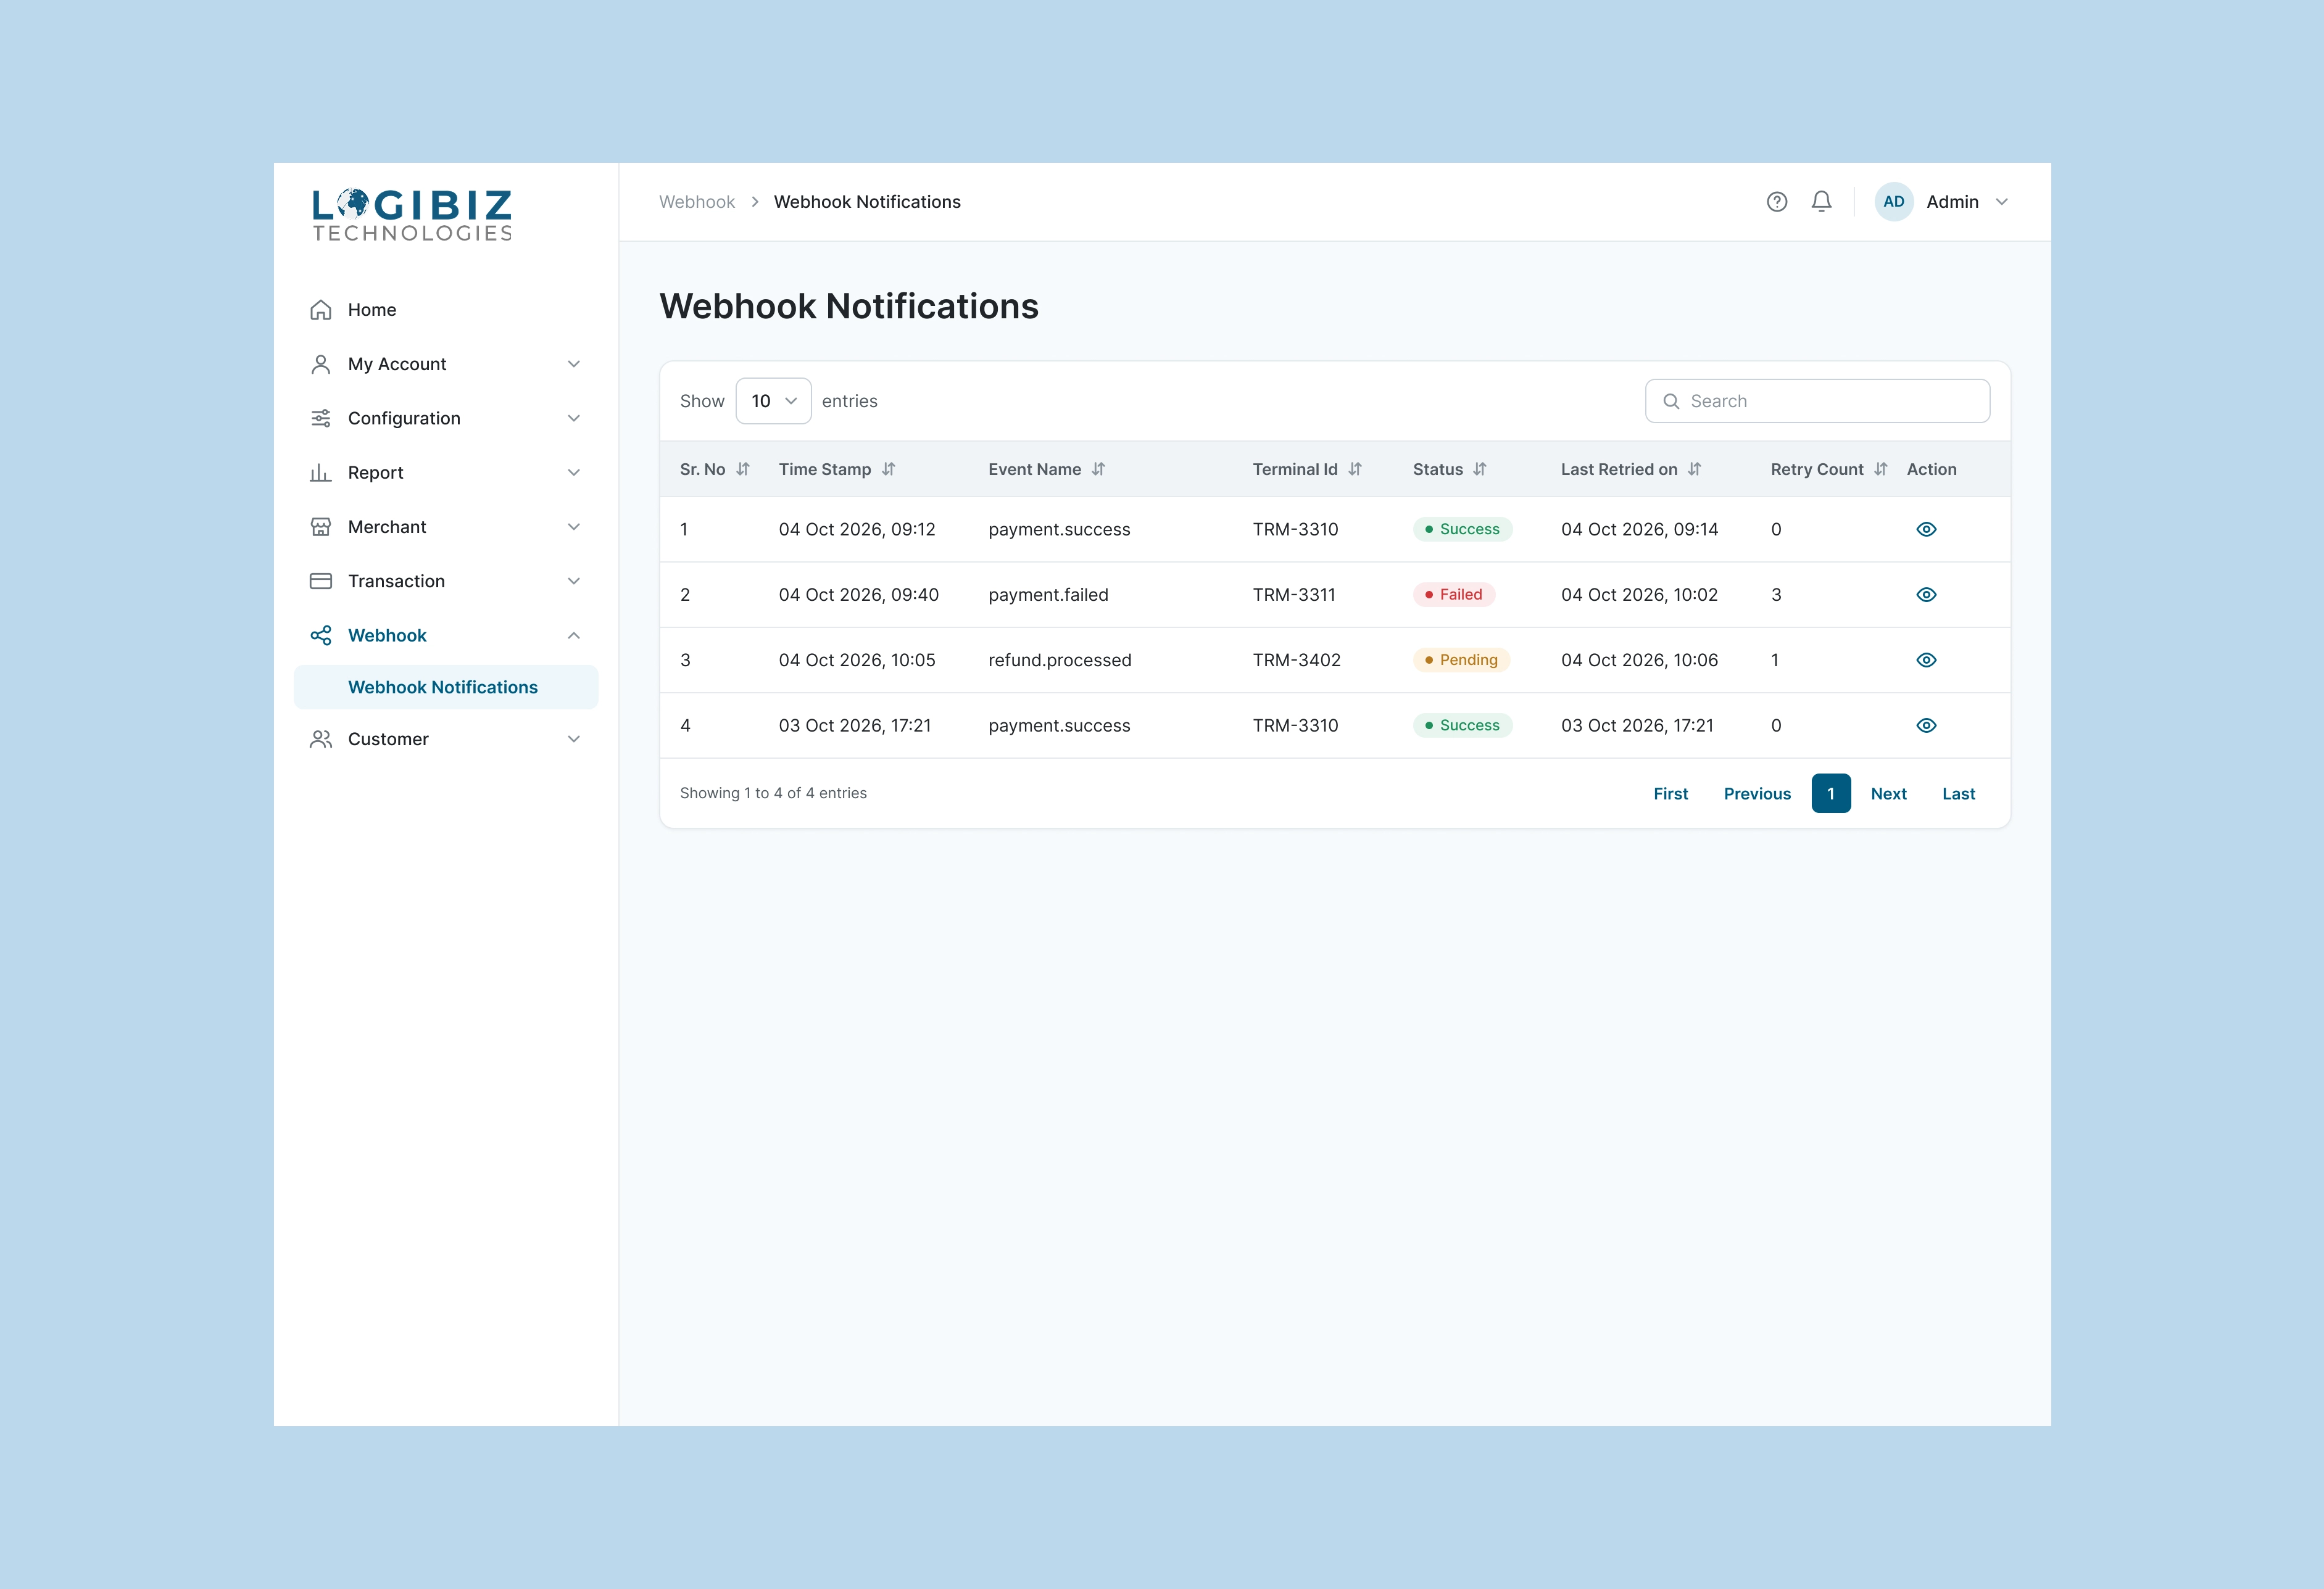The image size is (2324, 1589).
Task: Open the help question mark icon
Action: pos(1776,202)
